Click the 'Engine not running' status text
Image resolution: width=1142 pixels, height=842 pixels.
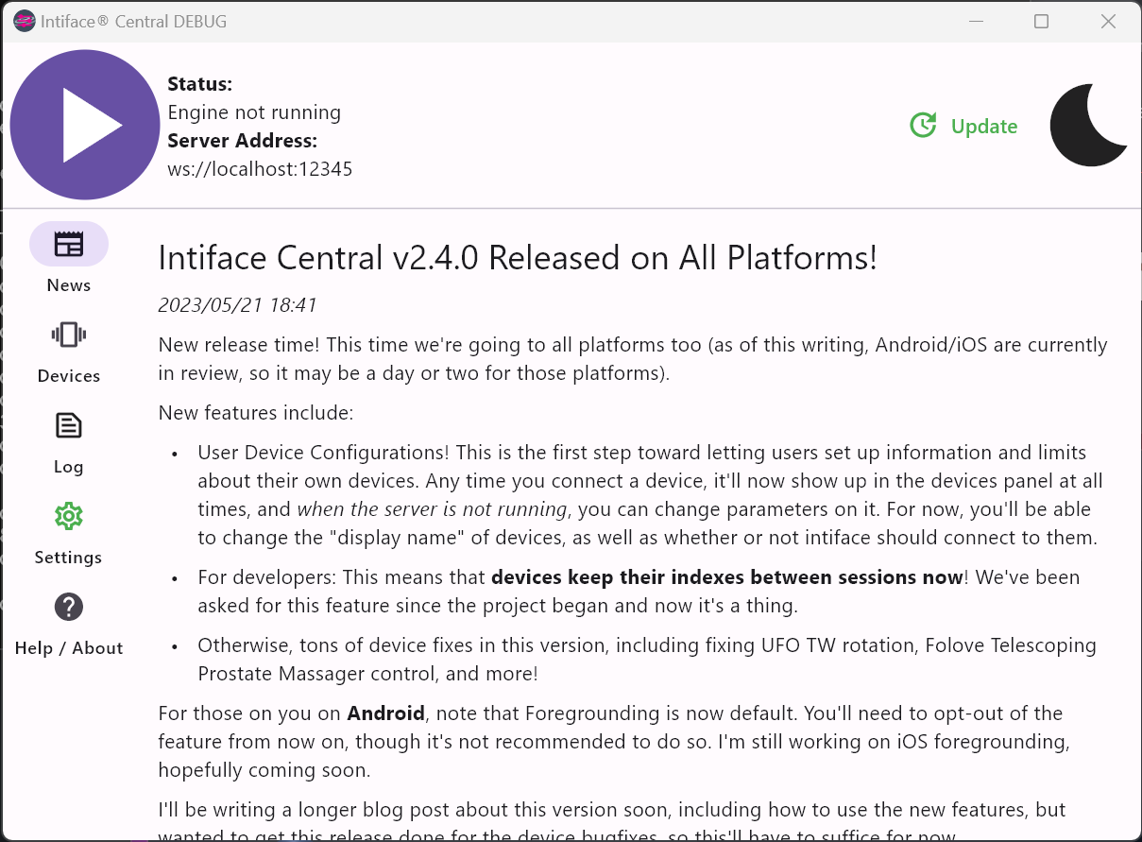254,112
